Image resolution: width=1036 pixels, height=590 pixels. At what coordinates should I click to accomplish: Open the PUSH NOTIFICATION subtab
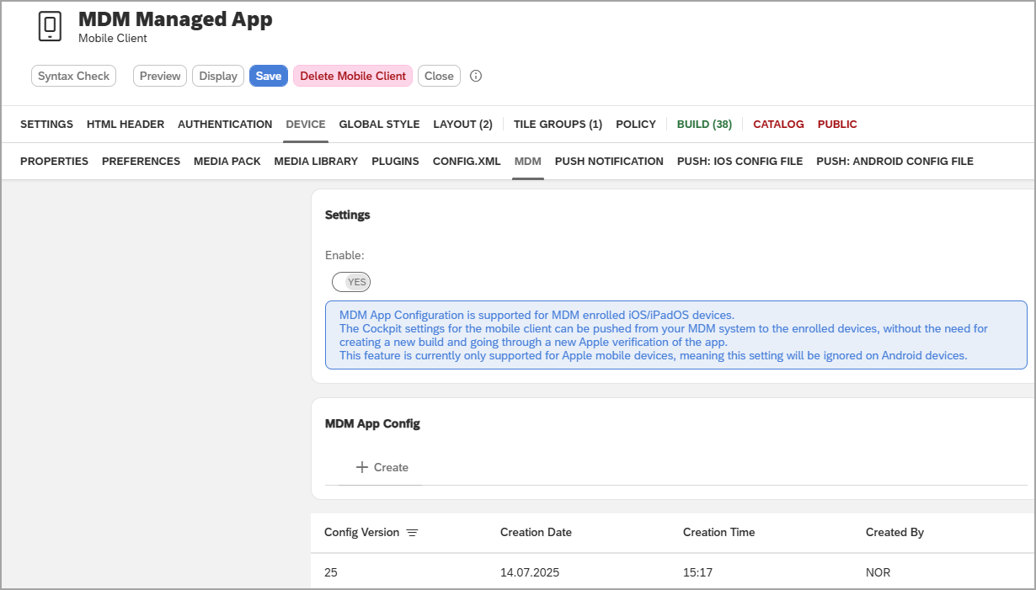pos(609,161)
